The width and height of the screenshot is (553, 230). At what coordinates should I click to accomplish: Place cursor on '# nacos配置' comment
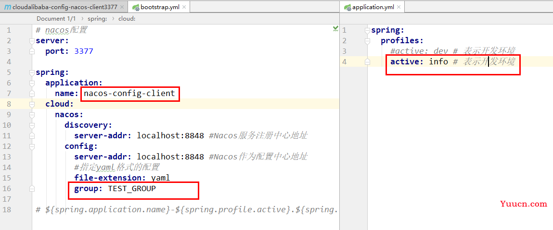click(x=62, y=30)
